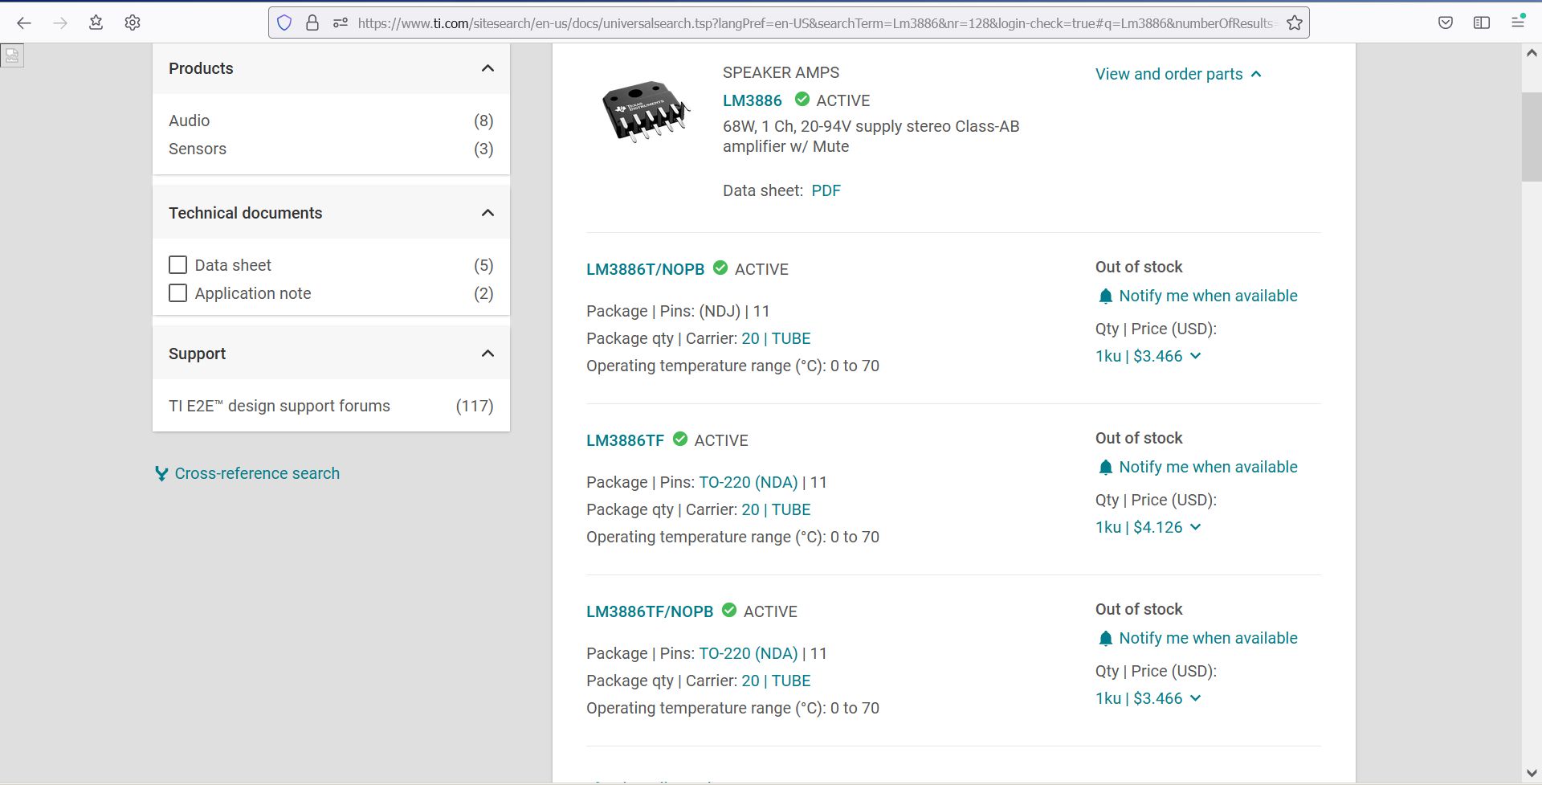This screenshot has width=1542, height=785.
Task: Toggle the browser sidebar icon
Action: pyautogui.click(x=1482, y=22)
